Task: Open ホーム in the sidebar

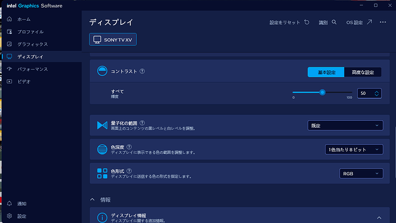Action: 24,19
